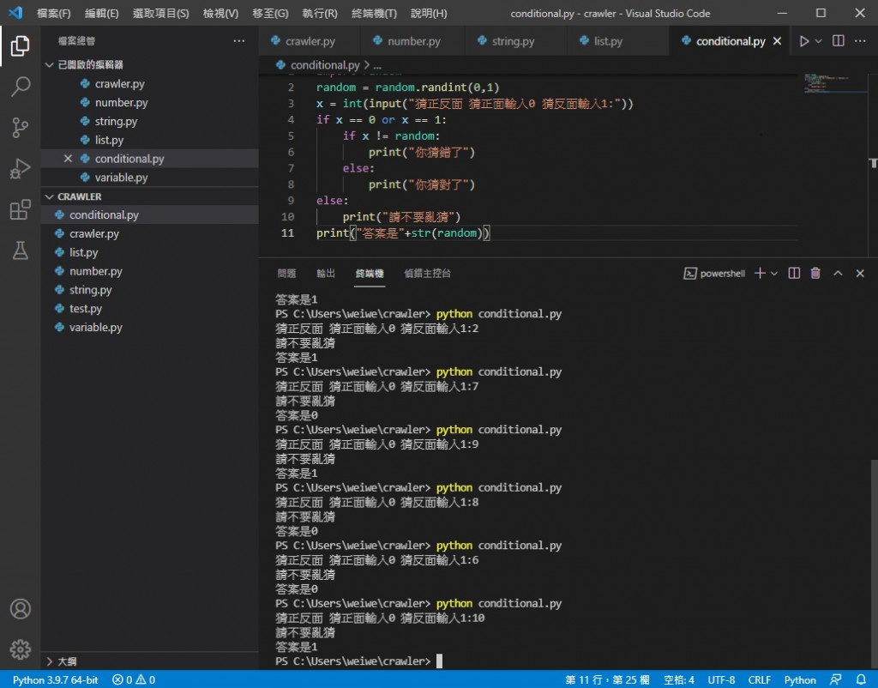Click the terminal prompt input line

pyautogui.click(x=358, y=661)
